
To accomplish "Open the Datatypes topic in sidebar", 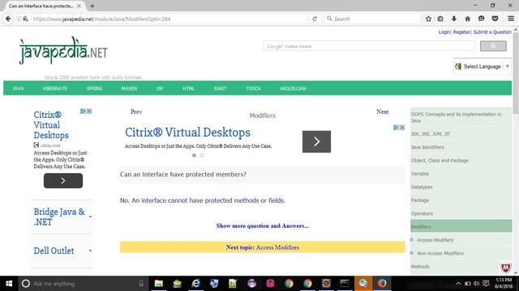I will click(x=422, y=187).
